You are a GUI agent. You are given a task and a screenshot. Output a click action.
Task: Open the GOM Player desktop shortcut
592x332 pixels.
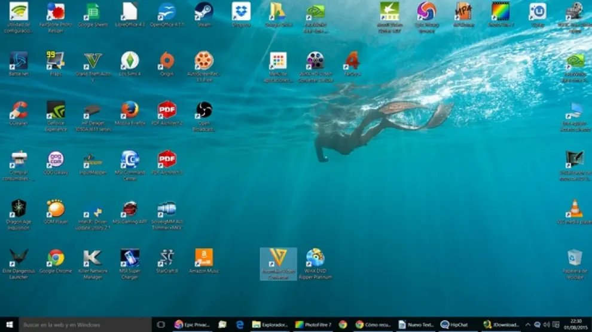[56, 209]
